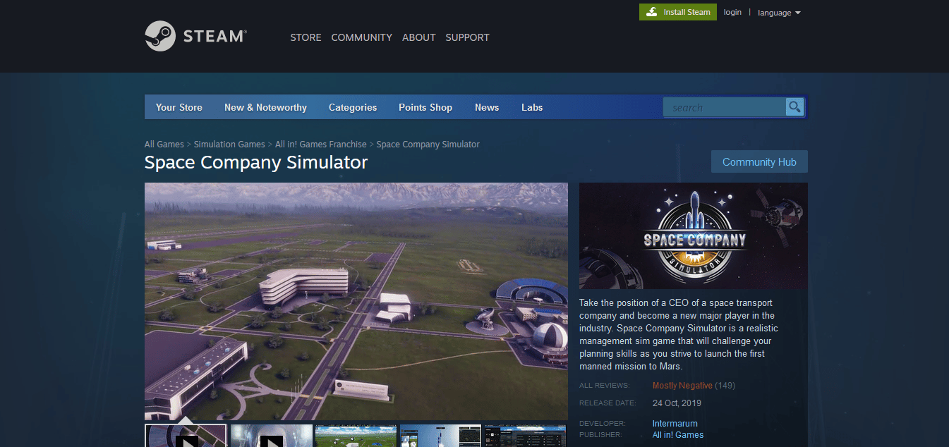The image size is (949, 447).
Task: Open the All in! Games Franchise breadcrumb
Action: 321,144
